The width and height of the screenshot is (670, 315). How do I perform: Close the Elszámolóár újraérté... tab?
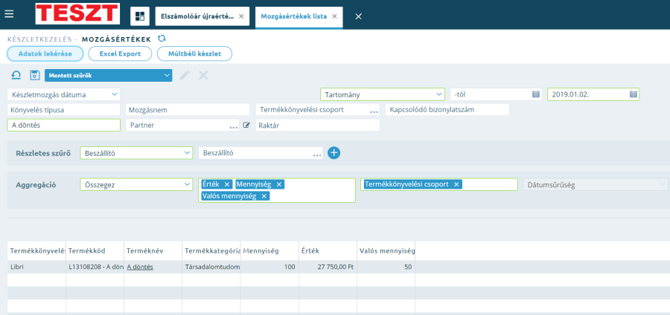pyautogui.click(x=241, y=16)
